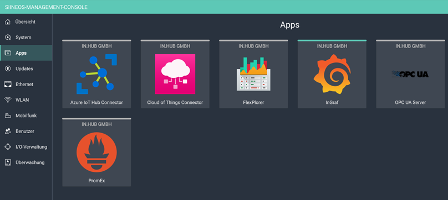Viewport: 448px width, 200px height.
Task: Click IN.HUB GMBH on PromEx card
Action: [x=96, y=124]
